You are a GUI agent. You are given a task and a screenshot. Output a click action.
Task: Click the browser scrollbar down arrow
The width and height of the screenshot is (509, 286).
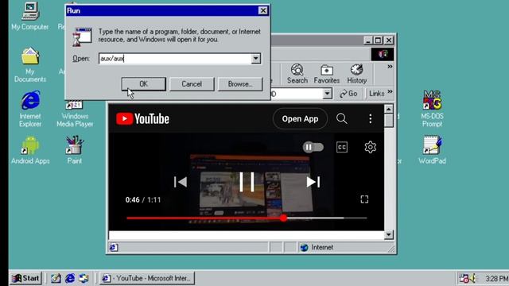[x=389, y=235]
